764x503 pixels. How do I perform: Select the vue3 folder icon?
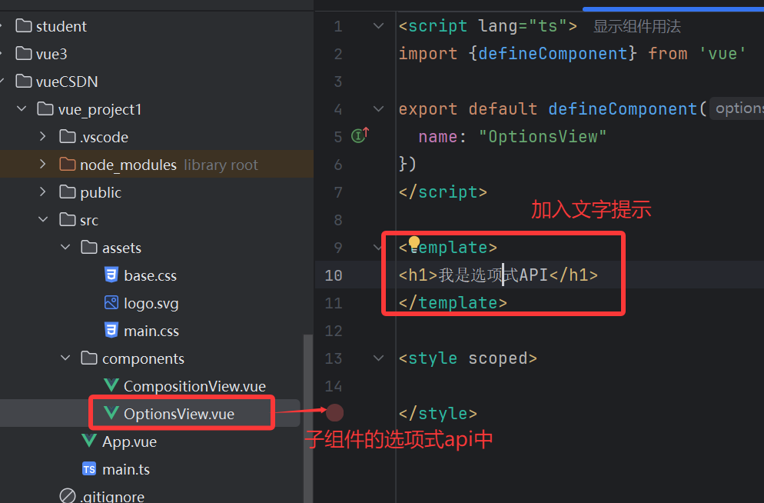23,53
